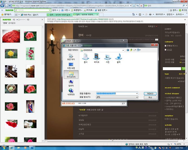Open the 비디오 library folder
Viewport: 188px width, 150px height.
point(97,58)
